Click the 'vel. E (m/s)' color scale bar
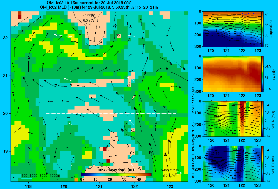 [263, 164]
